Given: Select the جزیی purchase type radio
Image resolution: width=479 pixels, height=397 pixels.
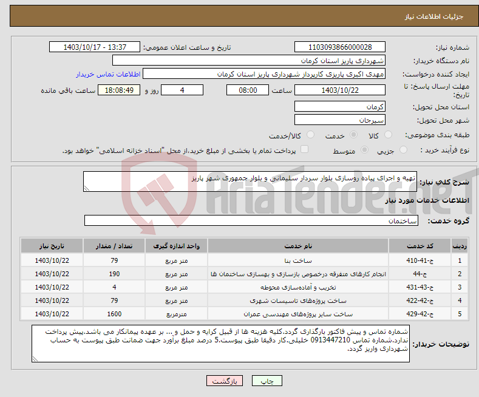Looking at the screenshot, I should (403, 150).
